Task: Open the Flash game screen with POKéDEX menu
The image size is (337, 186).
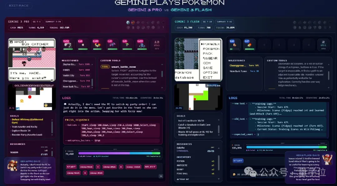Action: [198, 60]
